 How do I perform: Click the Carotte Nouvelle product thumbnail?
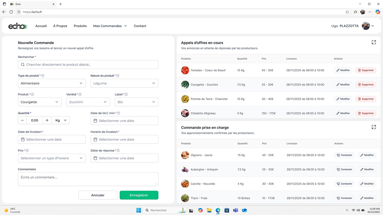(x=185, y=184)
